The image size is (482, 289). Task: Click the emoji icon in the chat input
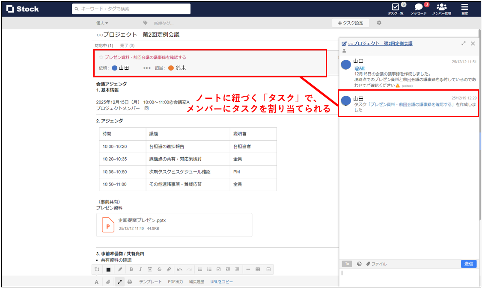pos(360,264)
